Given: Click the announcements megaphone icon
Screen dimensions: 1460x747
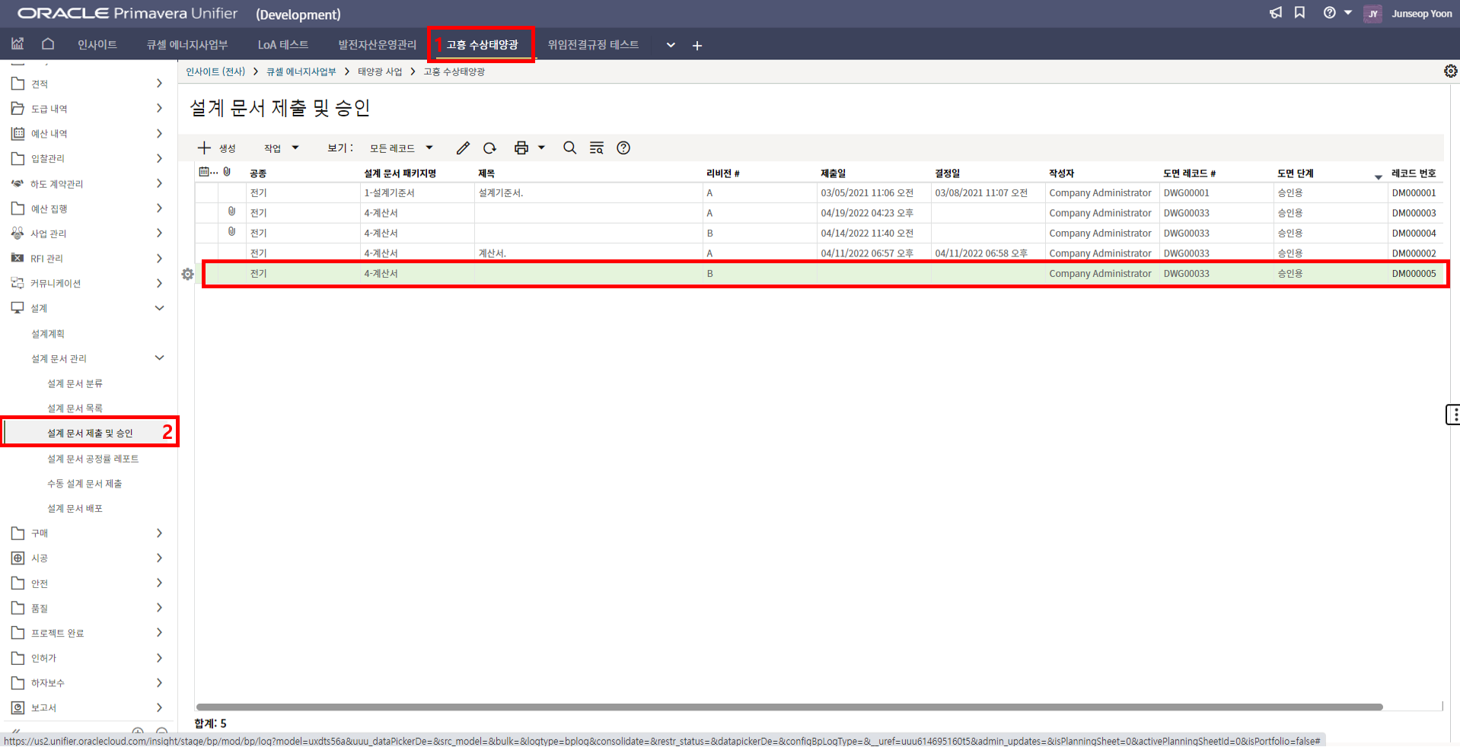Looking at the screenshot, I should (1276, 13).
